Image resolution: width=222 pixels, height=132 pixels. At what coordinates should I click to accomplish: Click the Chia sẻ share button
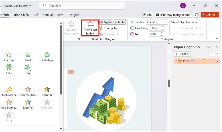210,15
